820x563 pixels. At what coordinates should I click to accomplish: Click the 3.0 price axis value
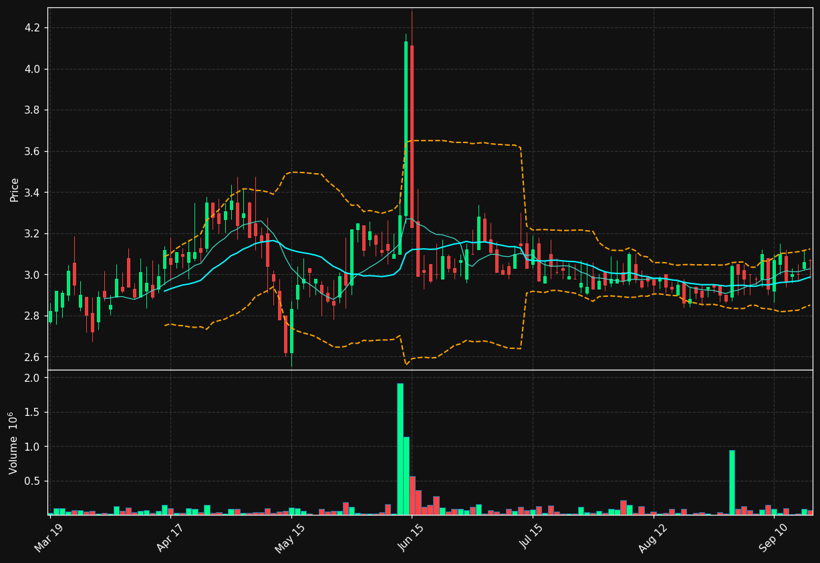click(x=32, y=275)
